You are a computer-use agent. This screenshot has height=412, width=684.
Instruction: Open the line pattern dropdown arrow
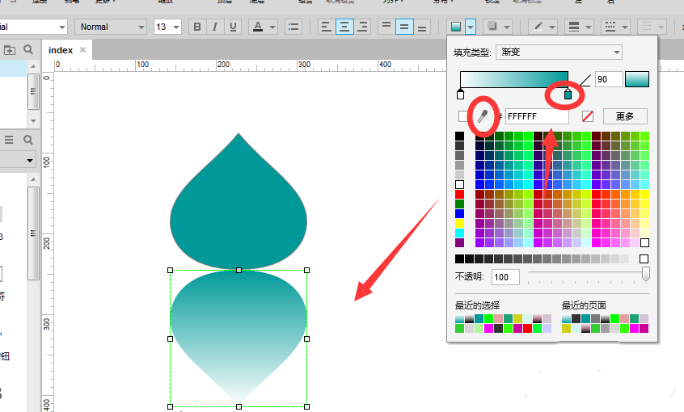[625, 27]
